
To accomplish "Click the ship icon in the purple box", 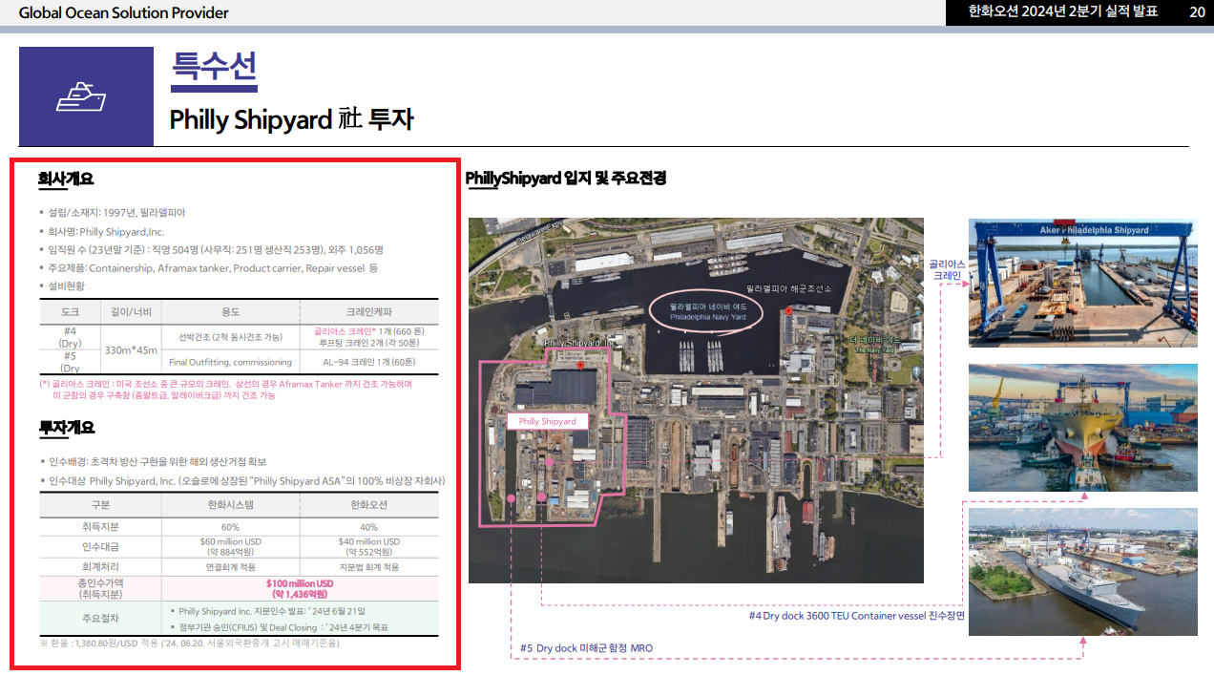I will point(81,96).
